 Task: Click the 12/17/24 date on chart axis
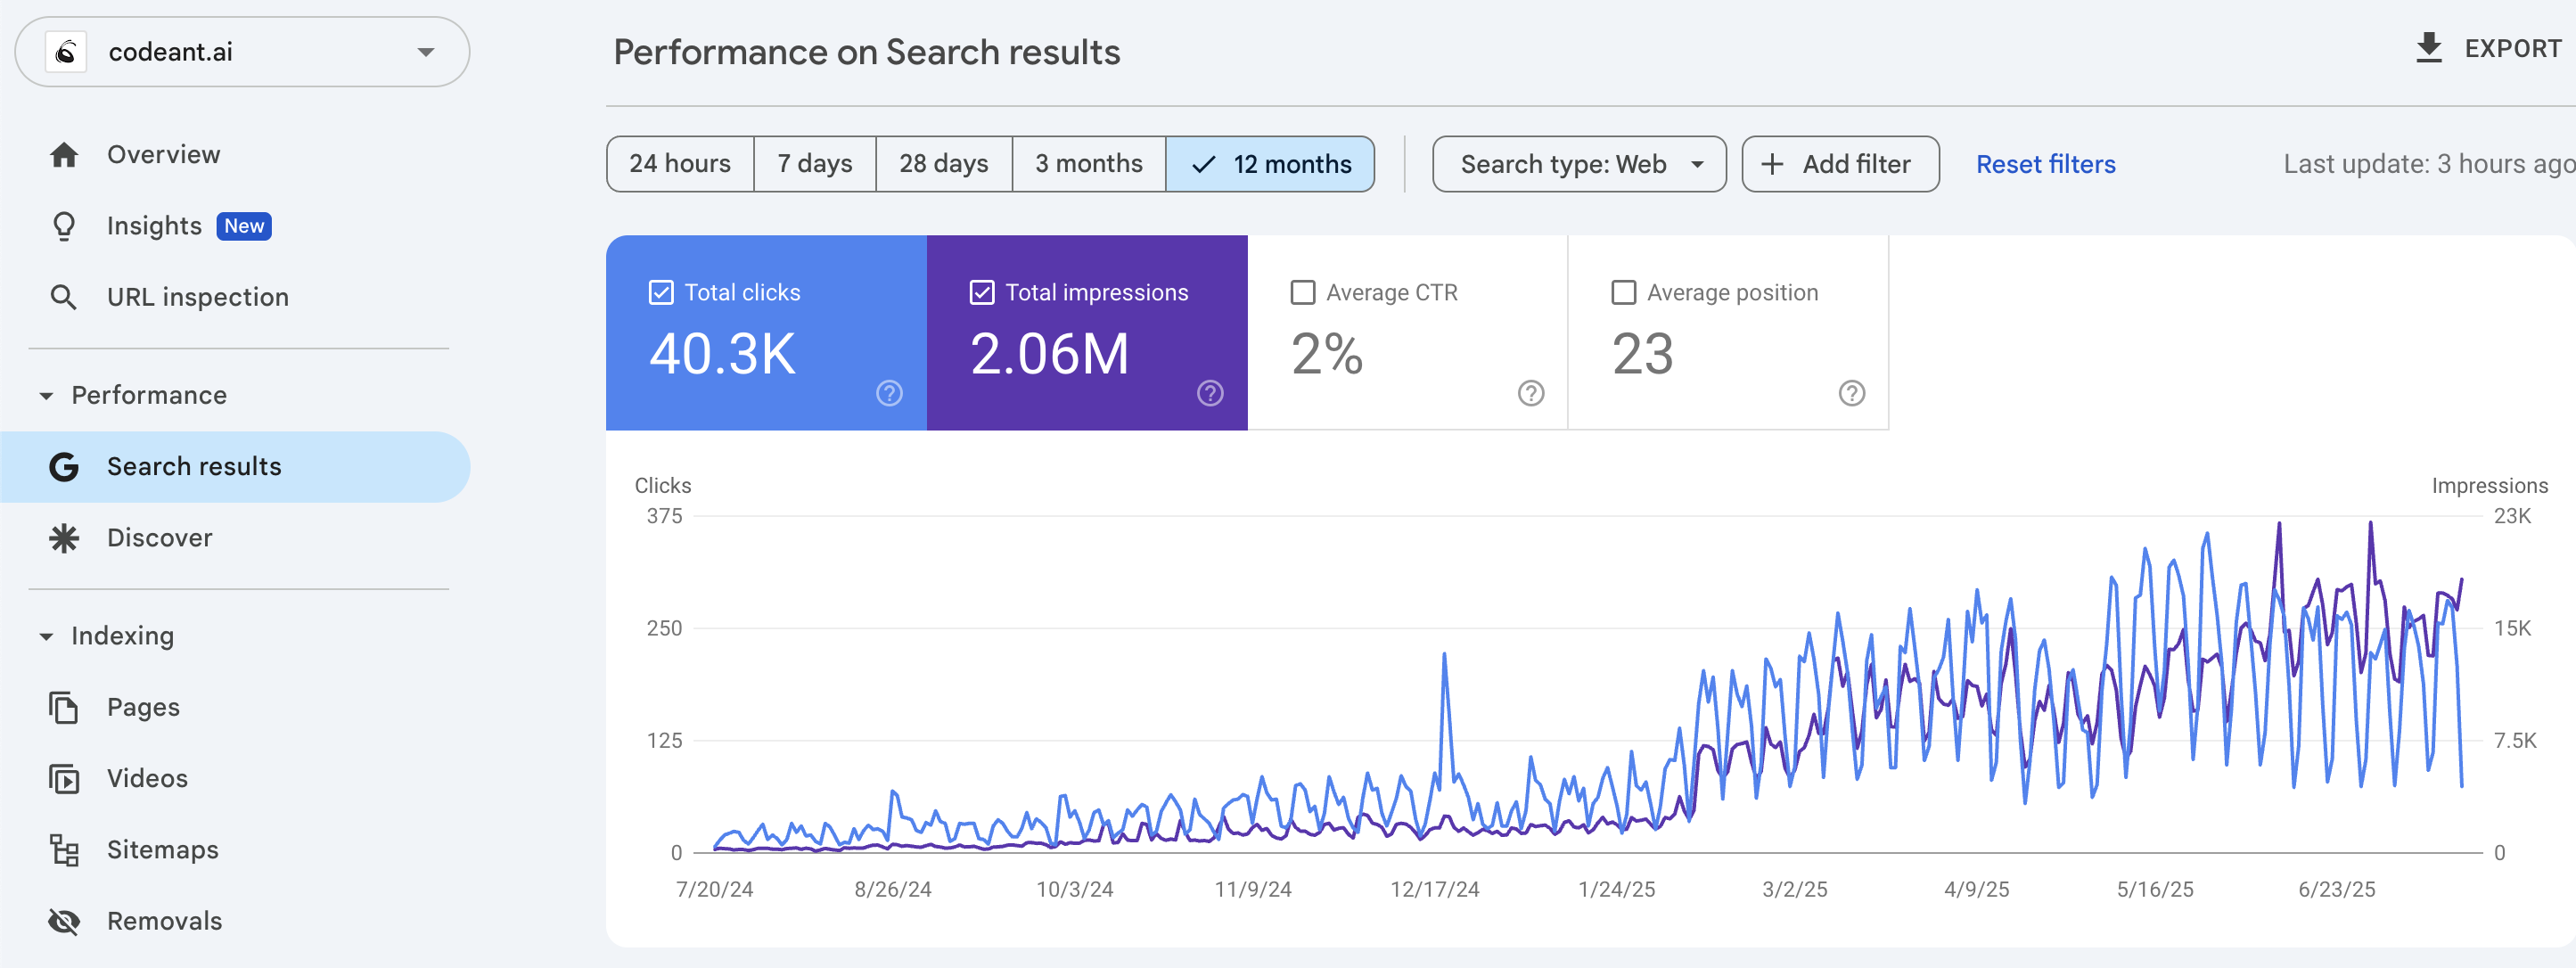[1434, 889]
